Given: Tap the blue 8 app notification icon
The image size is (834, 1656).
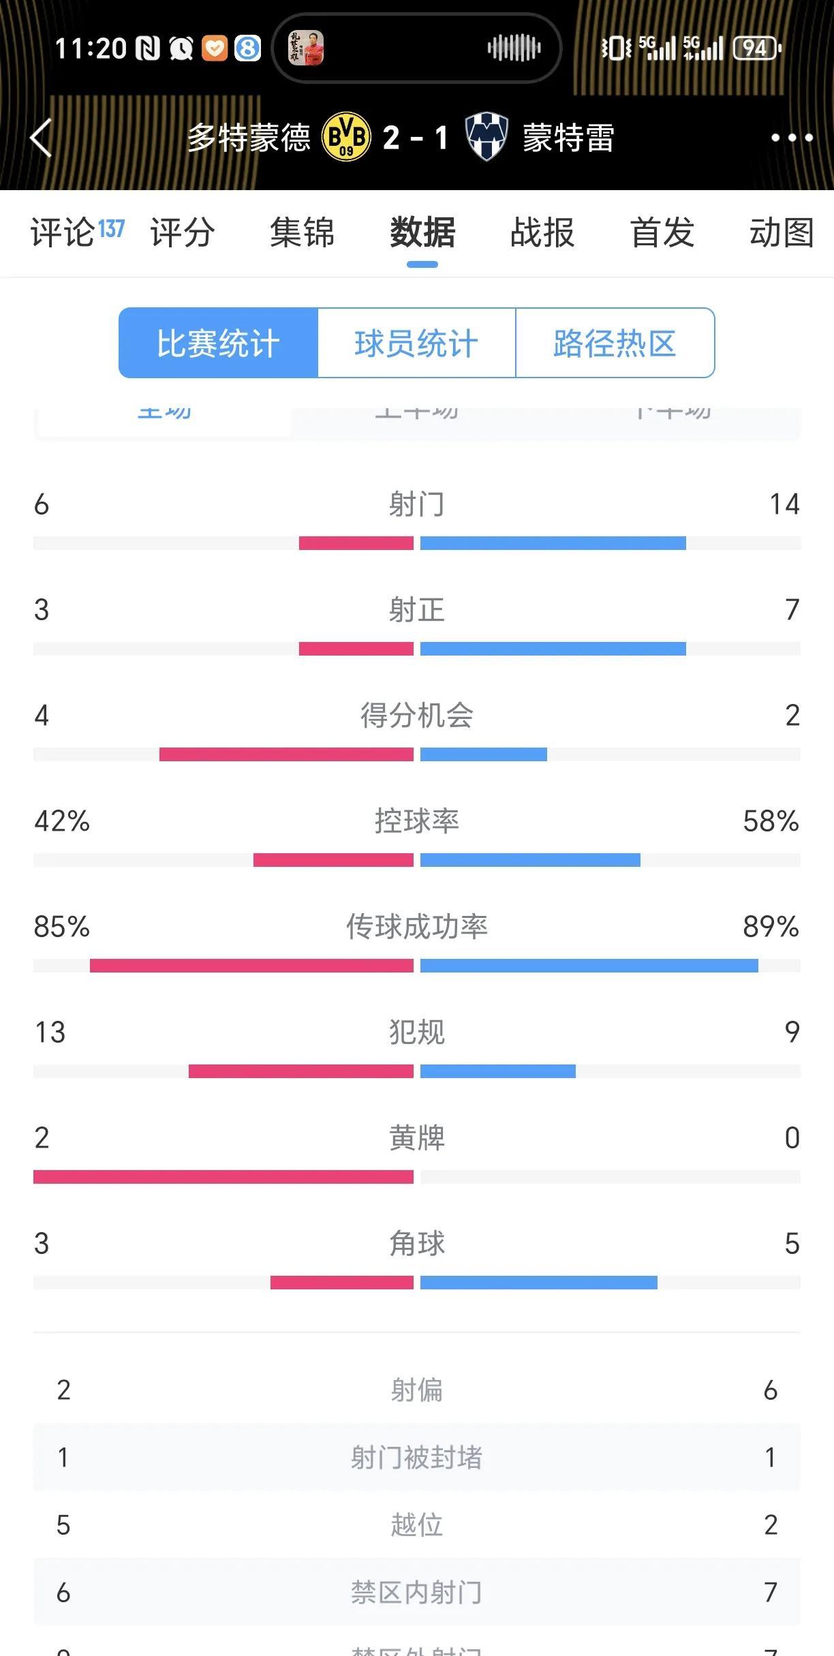Looking at the screenshot, I should click(248, 48).
